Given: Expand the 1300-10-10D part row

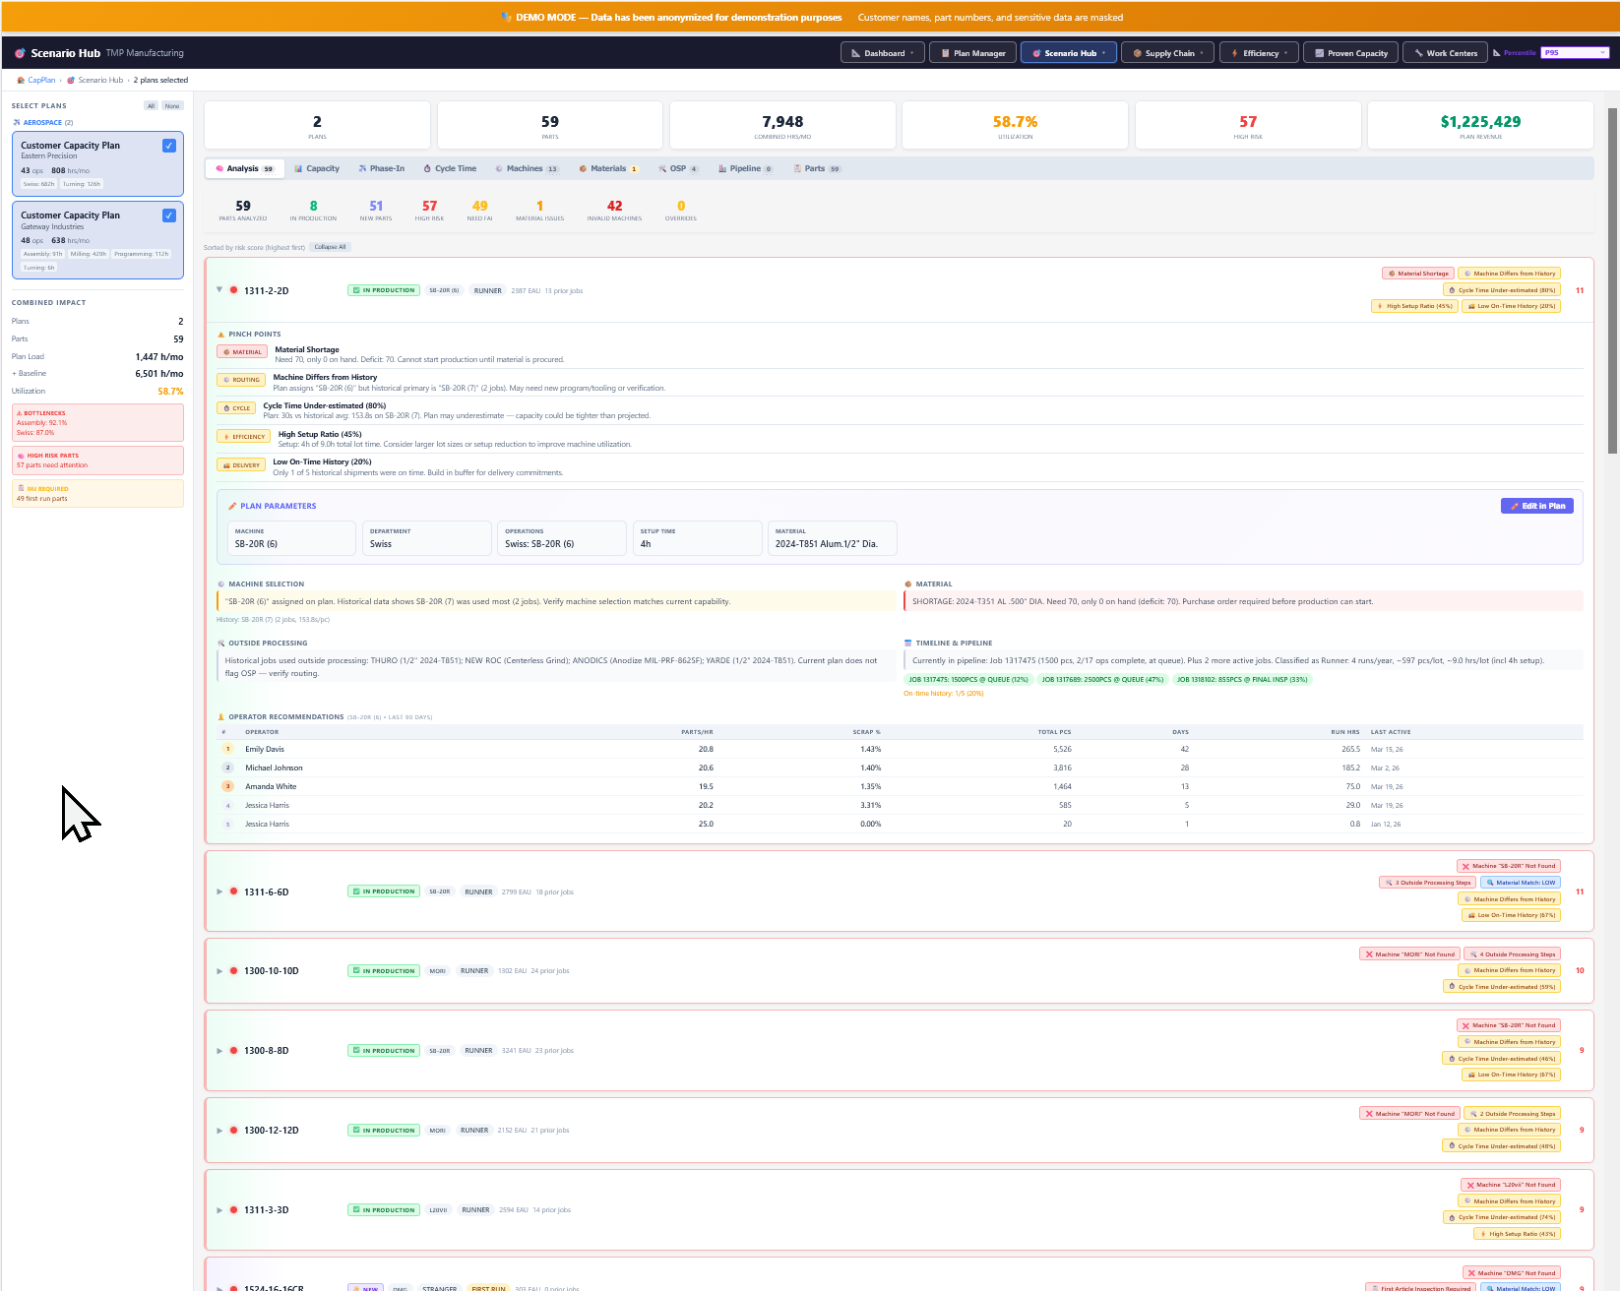Looking at the screenshot, I should tap(219, 971).
